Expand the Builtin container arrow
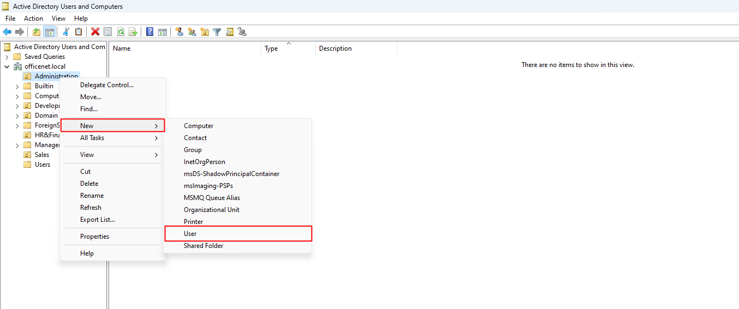The image size is (739, 309). (x=17, y=86)
